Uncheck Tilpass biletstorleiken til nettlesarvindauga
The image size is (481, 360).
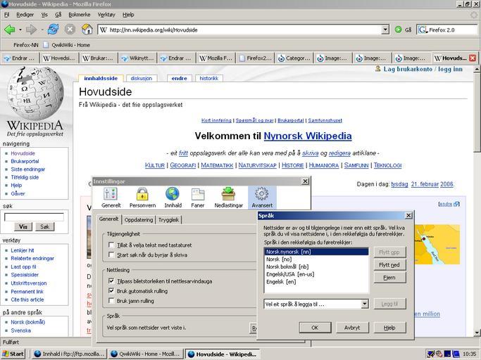111,281
